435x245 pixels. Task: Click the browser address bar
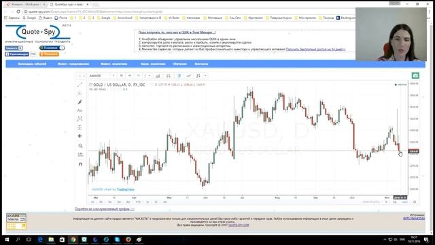(189, 12)
